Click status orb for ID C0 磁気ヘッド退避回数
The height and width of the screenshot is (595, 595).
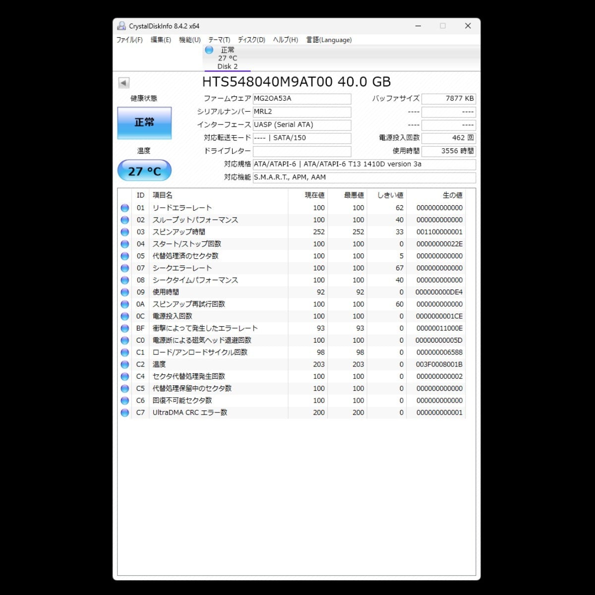pos(125,341)
